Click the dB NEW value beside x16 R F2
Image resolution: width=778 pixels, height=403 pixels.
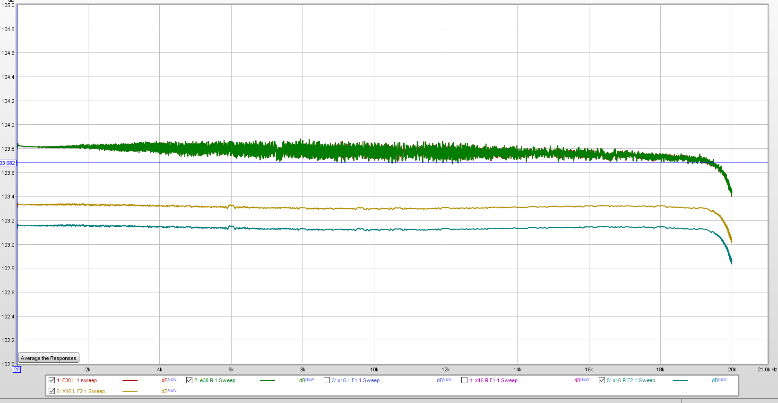point(719,380)
